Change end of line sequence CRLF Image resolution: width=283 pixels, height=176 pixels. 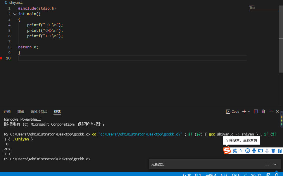pyautogui.click(x=236, y=175)
